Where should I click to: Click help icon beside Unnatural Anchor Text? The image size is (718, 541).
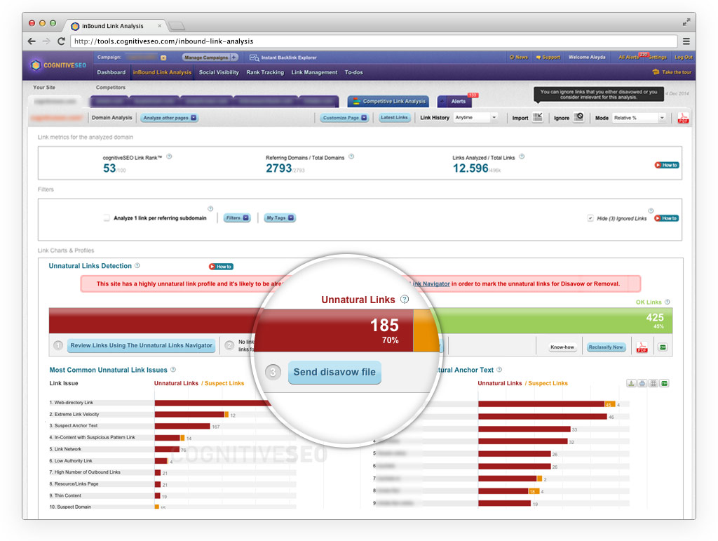click(499, 370)
